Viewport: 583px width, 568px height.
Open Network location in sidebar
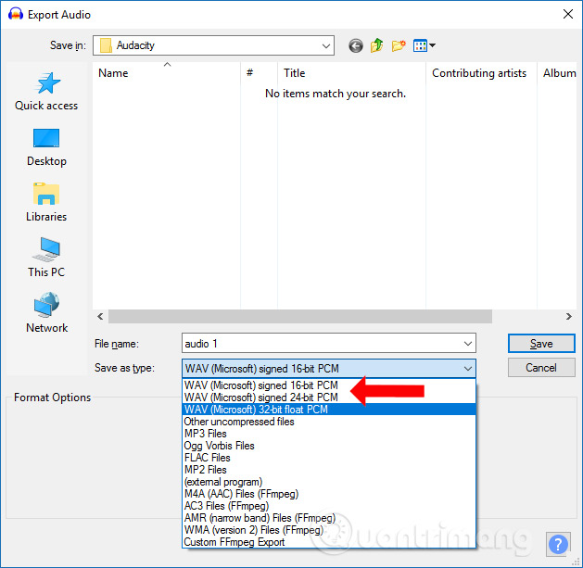(46, 313)
